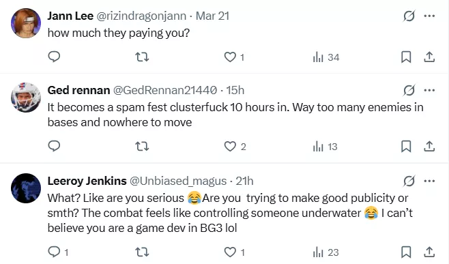
Task: Share Leeroy Jenkins' tweet
Action: tap(429, 252)
